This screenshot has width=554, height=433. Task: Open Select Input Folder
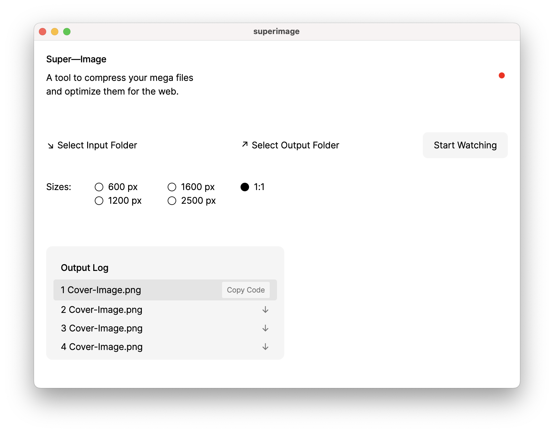pos(97,145)
